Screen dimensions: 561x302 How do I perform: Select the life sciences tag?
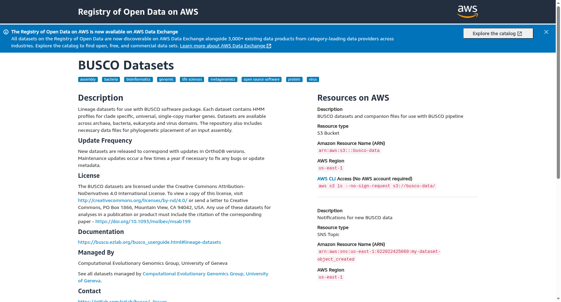(192, 80)
